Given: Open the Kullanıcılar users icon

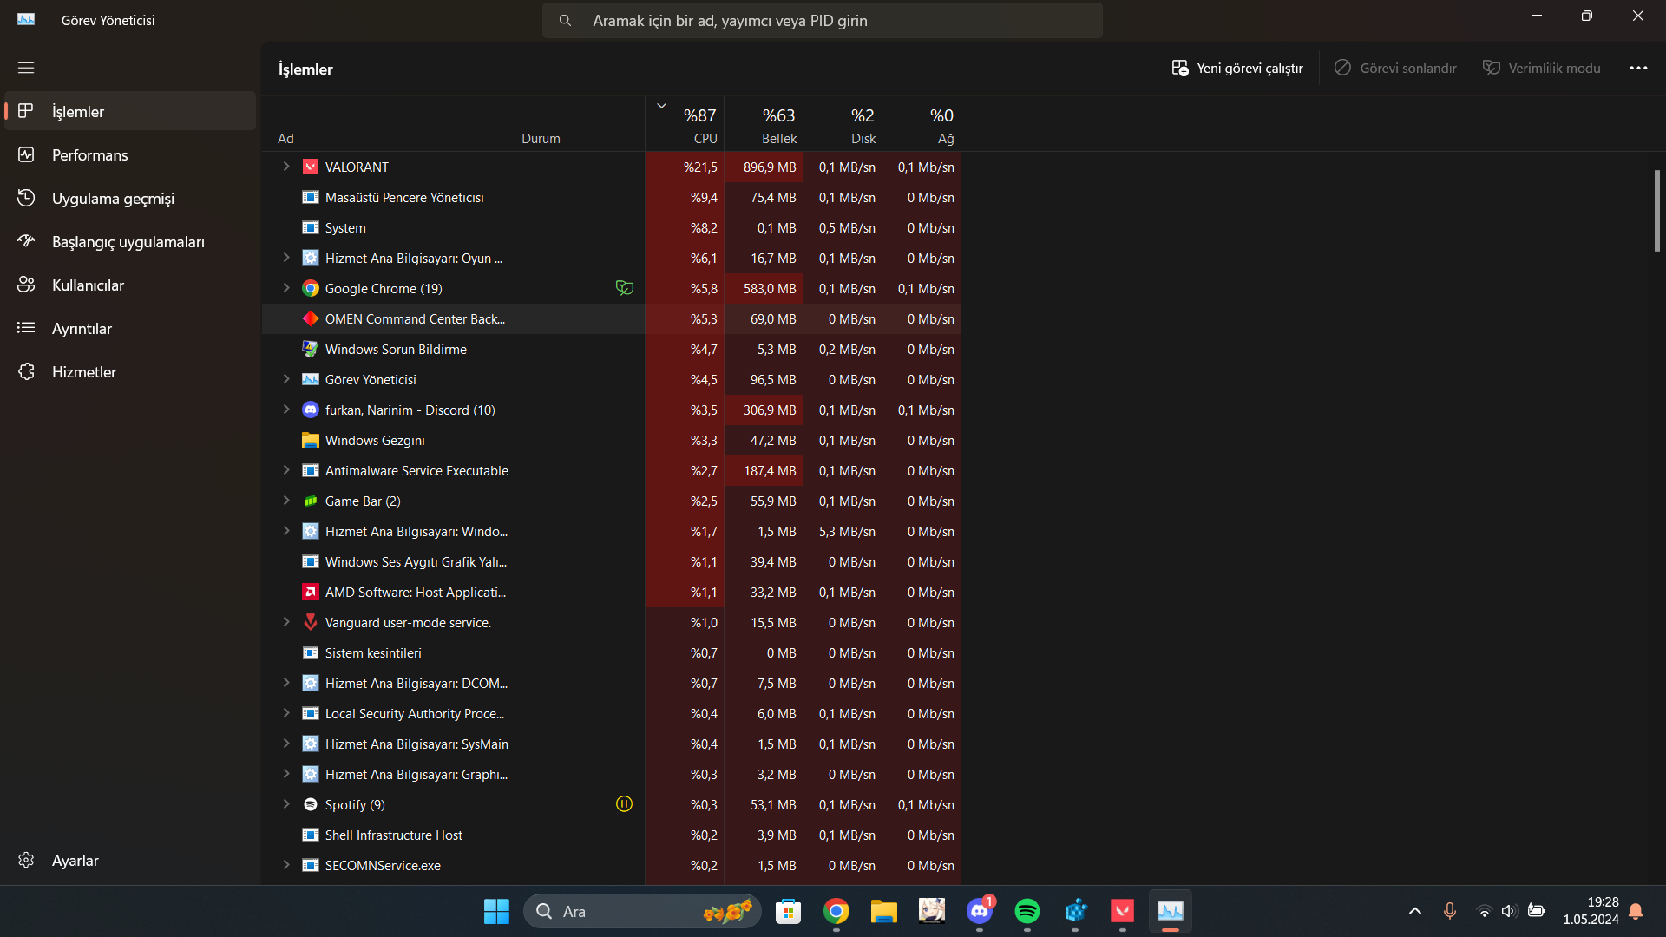Looking at the screenshot, I should tap(26, 285).
